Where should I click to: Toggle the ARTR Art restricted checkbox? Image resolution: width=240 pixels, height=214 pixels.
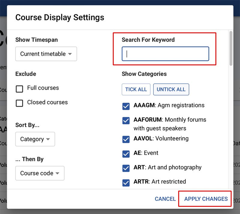tap(126, 183)
